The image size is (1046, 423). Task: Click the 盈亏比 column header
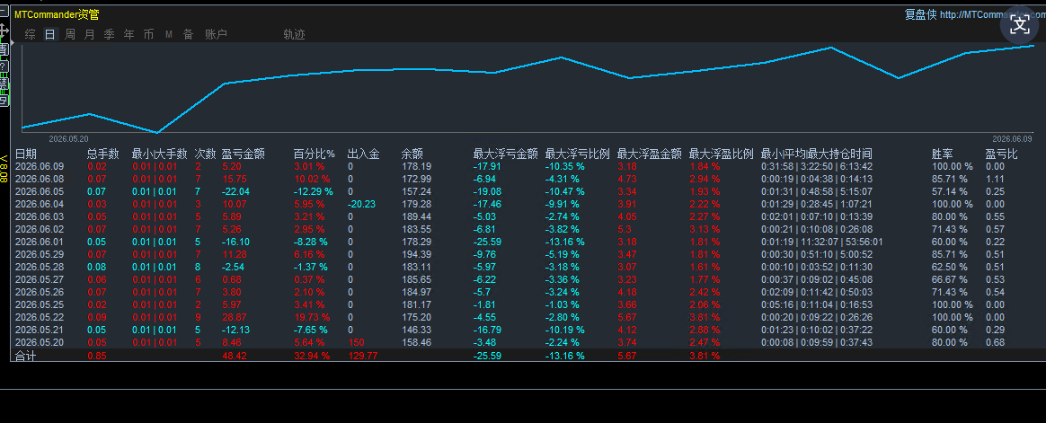(1001, 154)
